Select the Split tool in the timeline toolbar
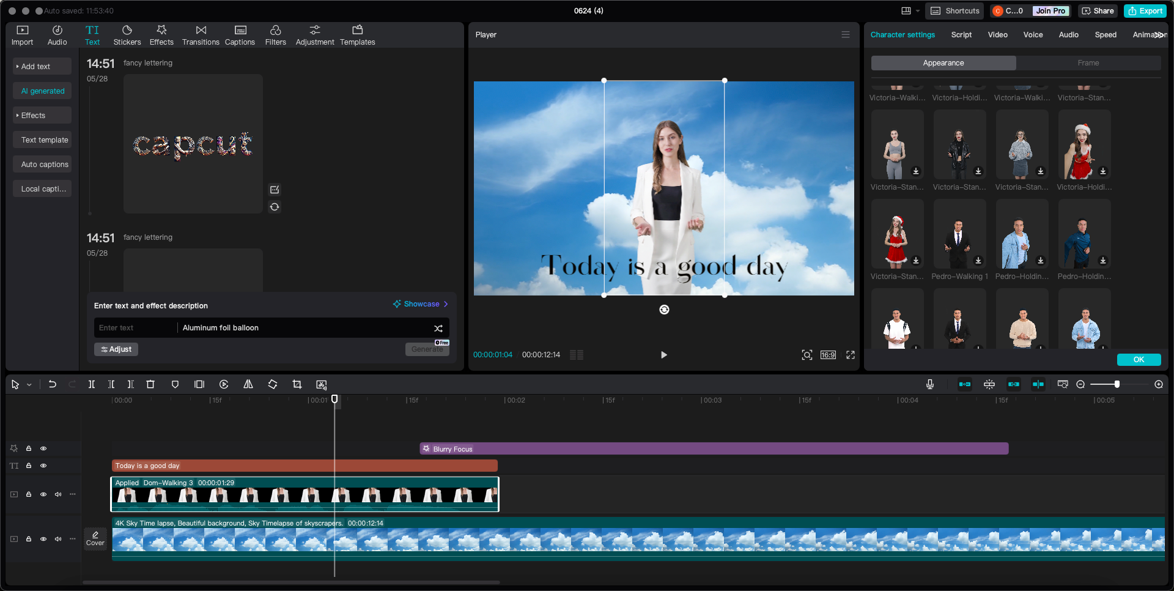Viewport: 1174px width, 591px height. point(92,384)
